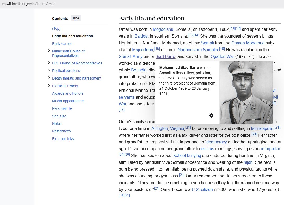
Task: Open the hijab link
Action: click(x=248, y=162)
